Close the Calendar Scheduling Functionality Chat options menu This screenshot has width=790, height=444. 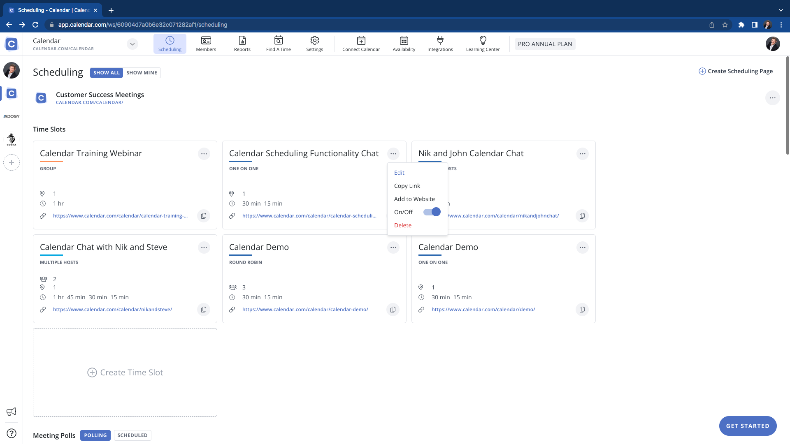pyautogui.click(x=393, y=154)
